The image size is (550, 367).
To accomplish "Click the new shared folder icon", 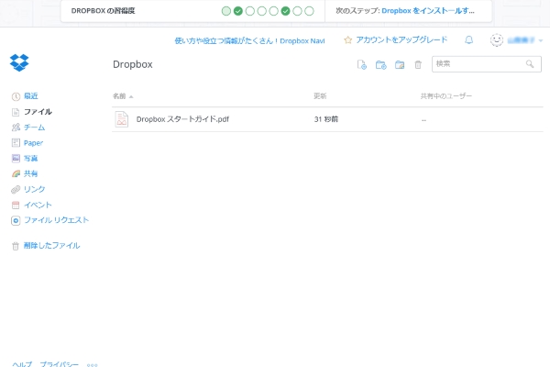I will click(x=400, y=64).
